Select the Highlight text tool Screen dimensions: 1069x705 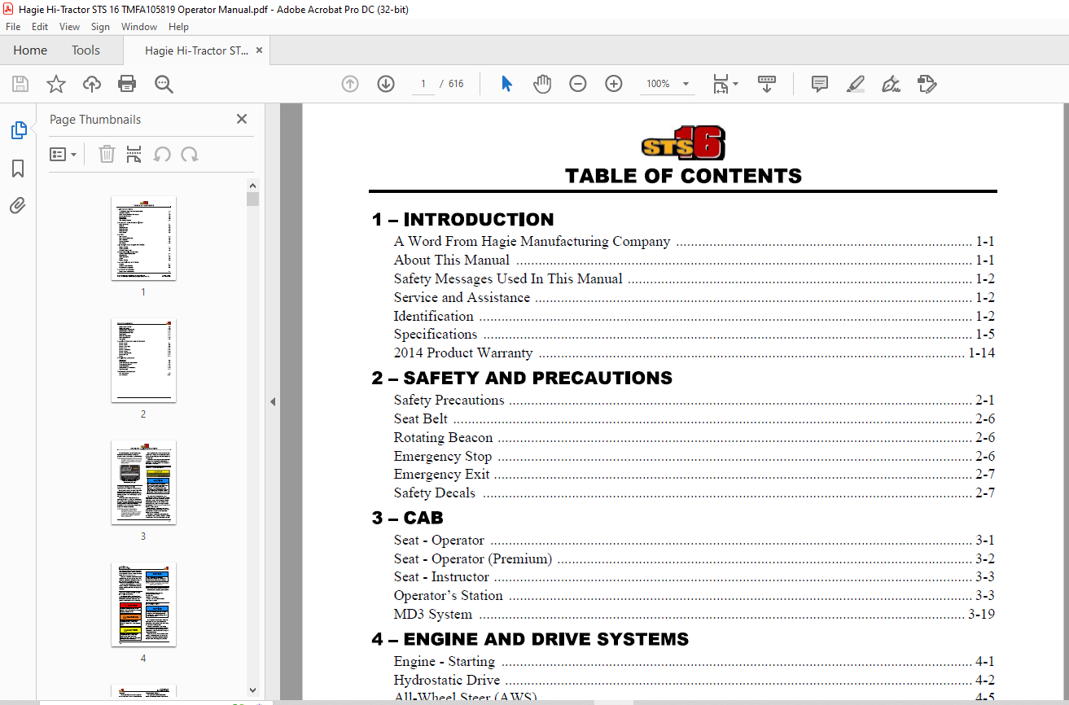pyautogui.click(x=855, y=84)
